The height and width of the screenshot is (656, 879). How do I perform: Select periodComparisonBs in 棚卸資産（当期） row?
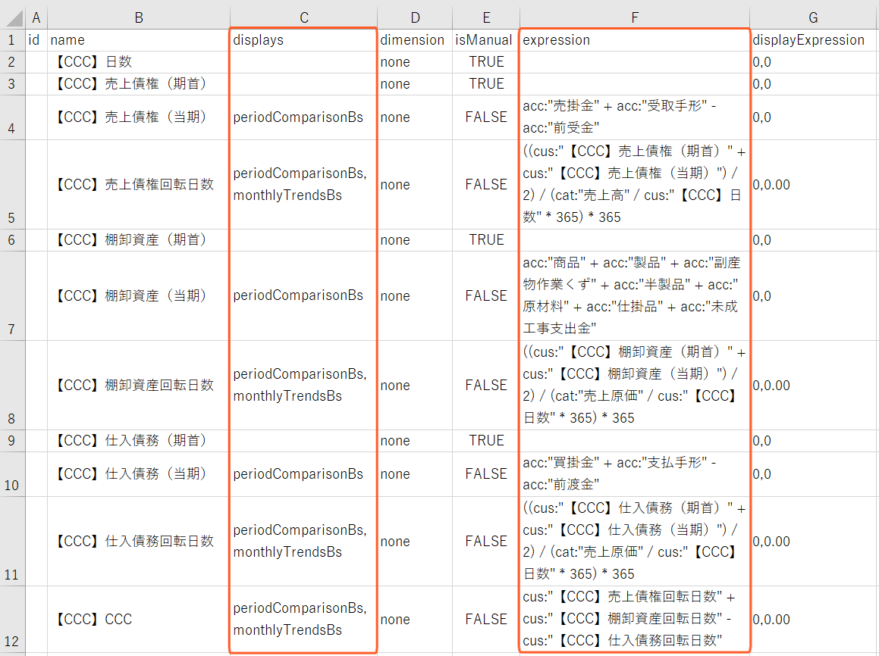pos(303,295)
